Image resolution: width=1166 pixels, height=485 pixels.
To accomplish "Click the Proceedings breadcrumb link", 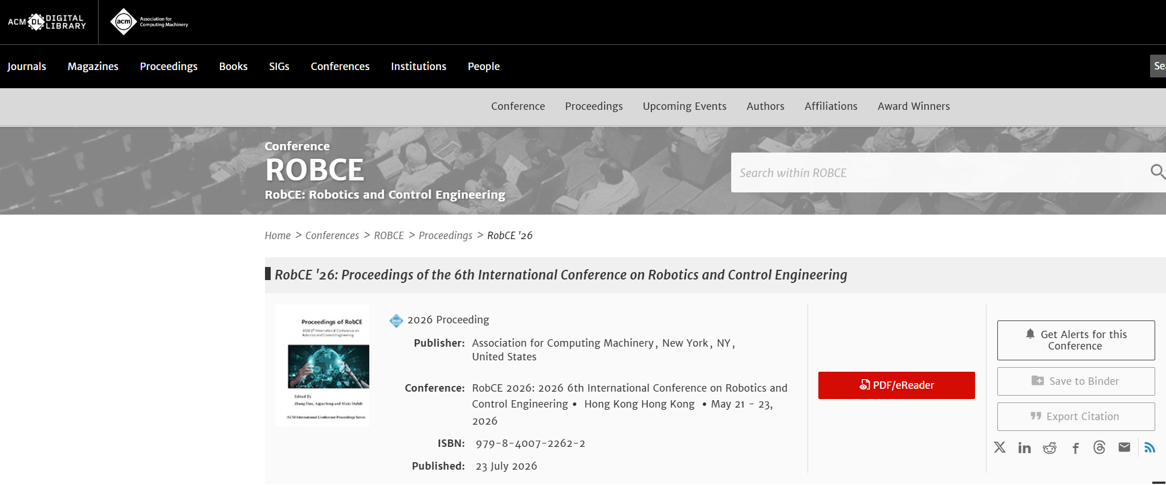I will [x=446, y=236].
